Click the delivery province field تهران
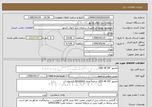This screenshot has height=107, width=152. point(99,49)
